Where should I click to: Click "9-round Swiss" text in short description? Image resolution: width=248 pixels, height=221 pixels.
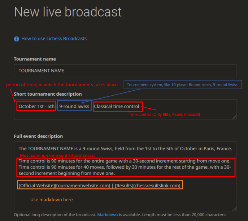74,107
